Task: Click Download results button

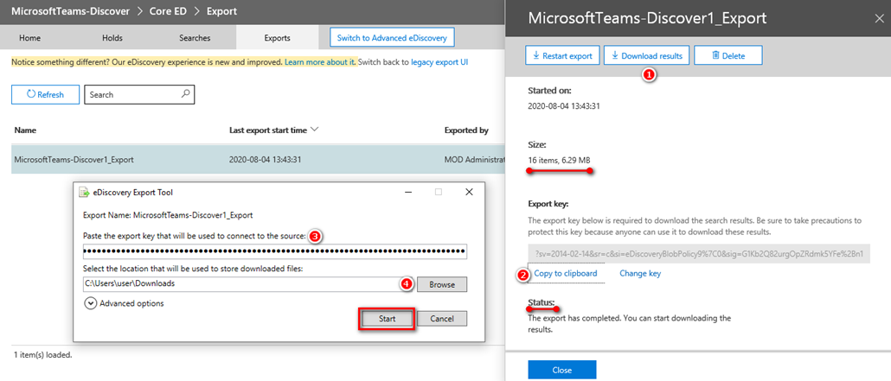Action: [647, 55]
